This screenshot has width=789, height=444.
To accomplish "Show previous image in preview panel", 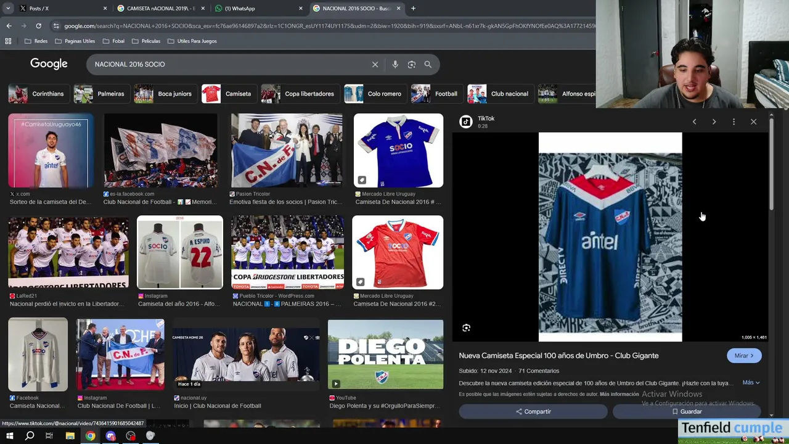I will coord(694,121).
